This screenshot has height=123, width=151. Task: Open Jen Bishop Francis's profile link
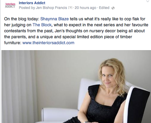point(51,8)
